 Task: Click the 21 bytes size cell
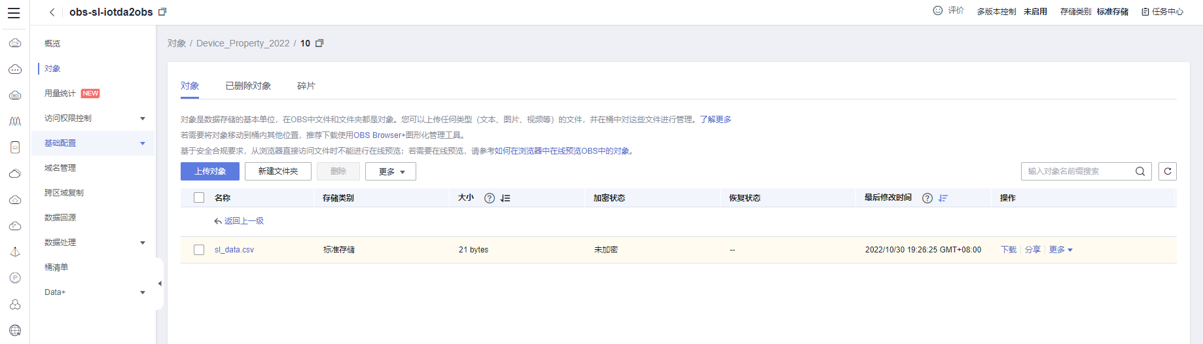(x=474, y=250)
